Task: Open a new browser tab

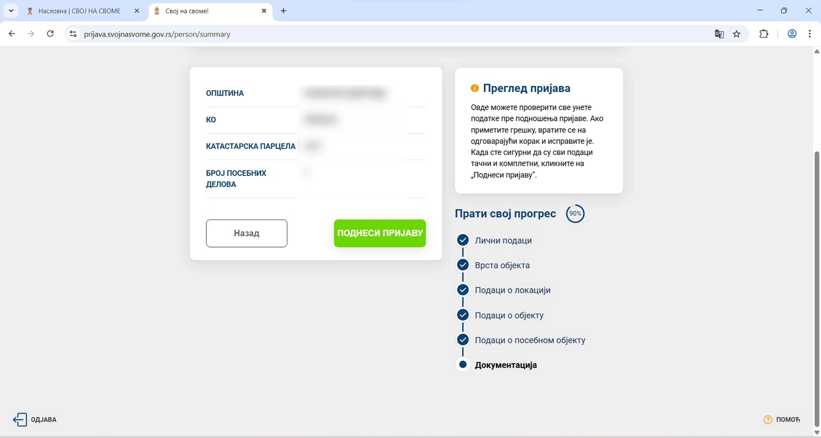Action: [283, 11]
